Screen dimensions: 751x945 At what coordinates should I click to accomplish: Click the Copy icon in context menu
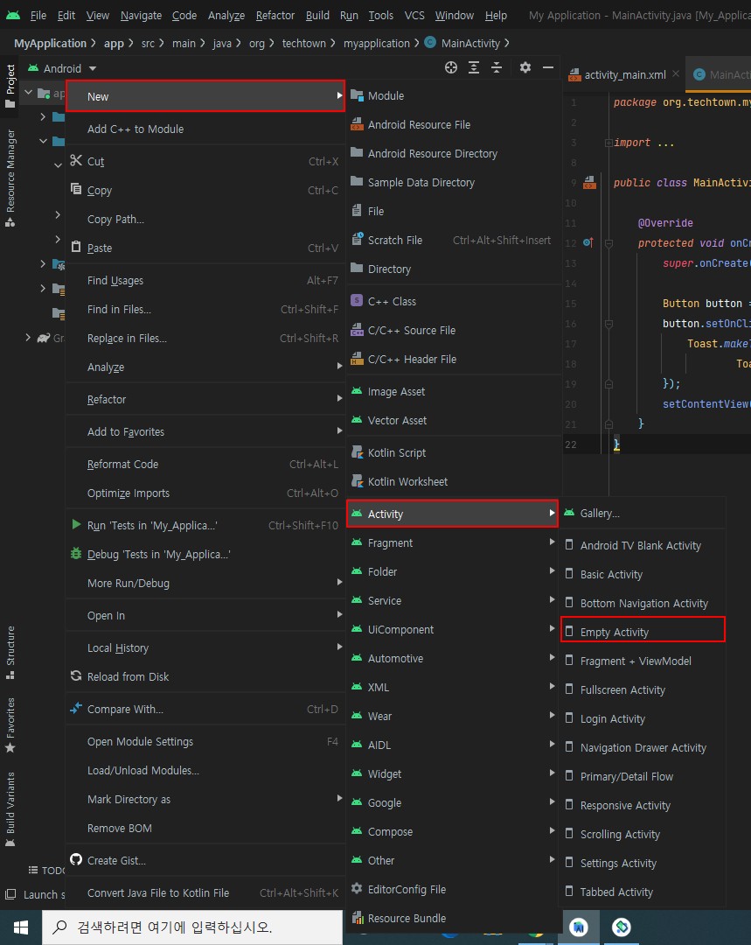pos(76,189)
